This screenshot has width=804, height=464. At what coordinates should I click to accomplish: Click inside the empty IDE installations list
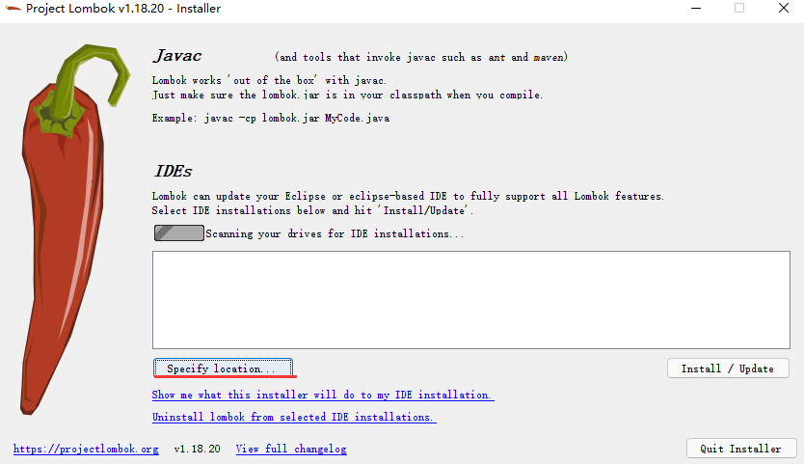click(470, 300)
